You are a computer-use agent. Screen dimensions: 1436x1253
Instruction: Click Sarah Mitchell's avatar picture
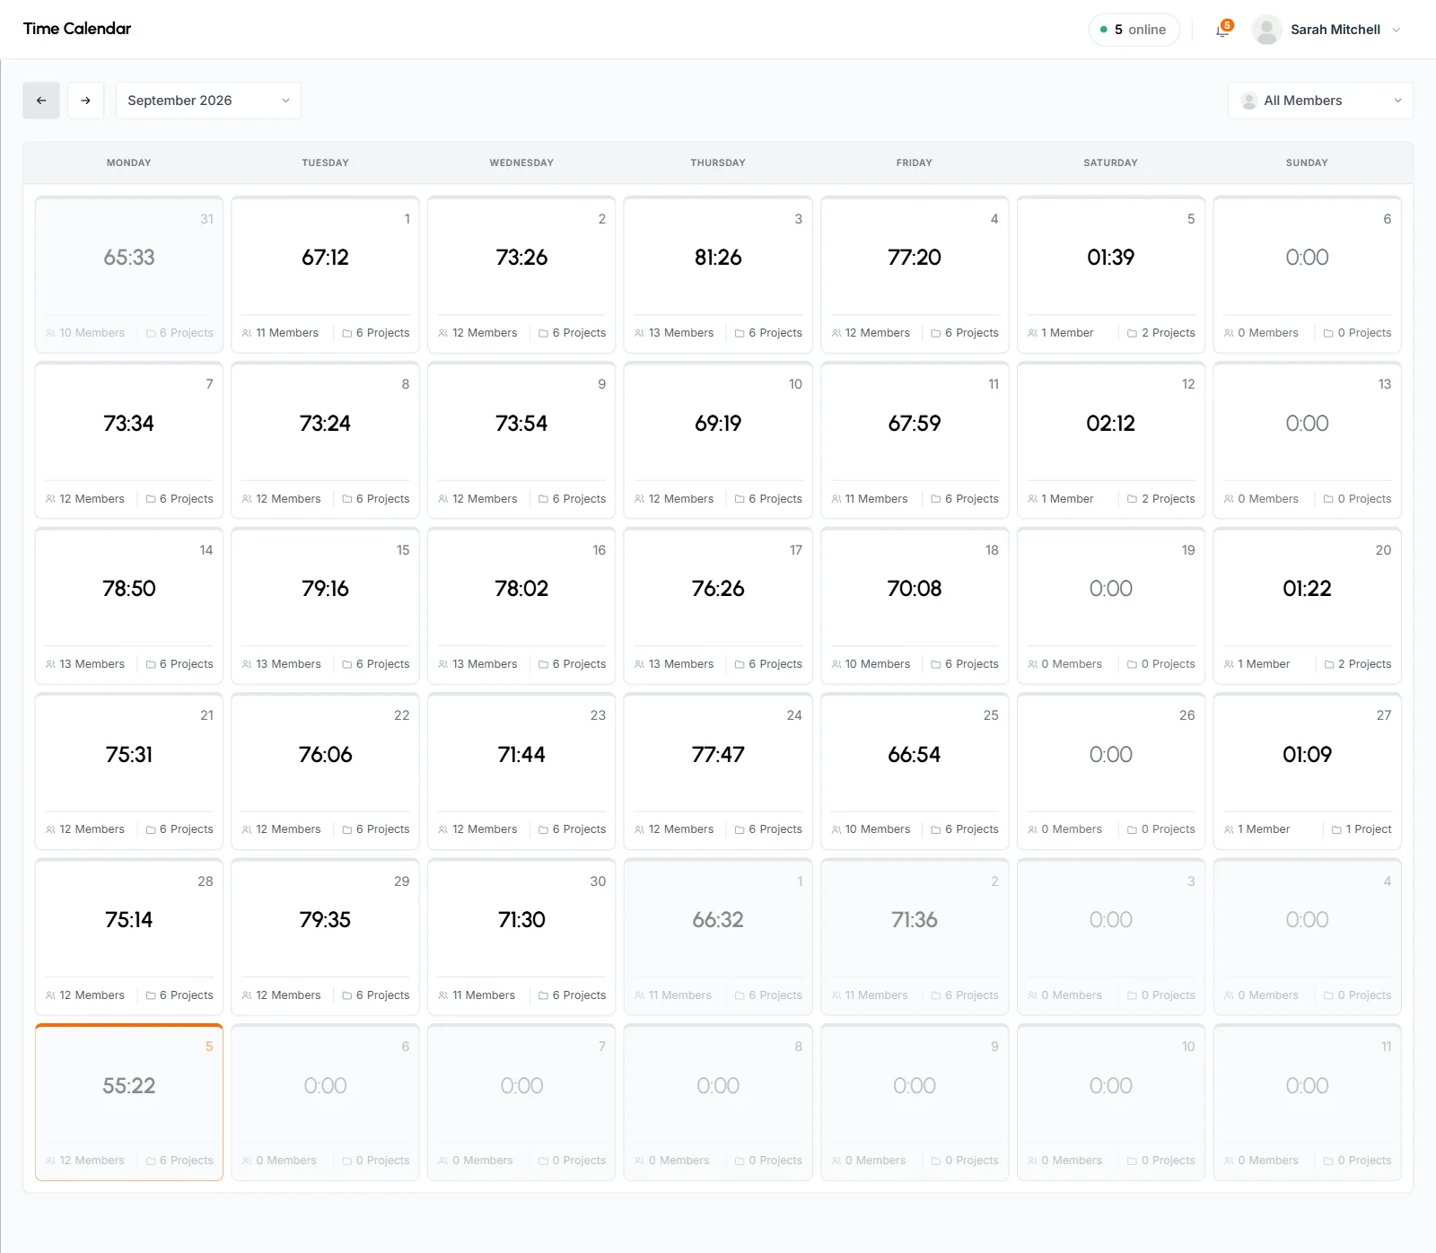pyautogui.click(x=1266, y=30)
